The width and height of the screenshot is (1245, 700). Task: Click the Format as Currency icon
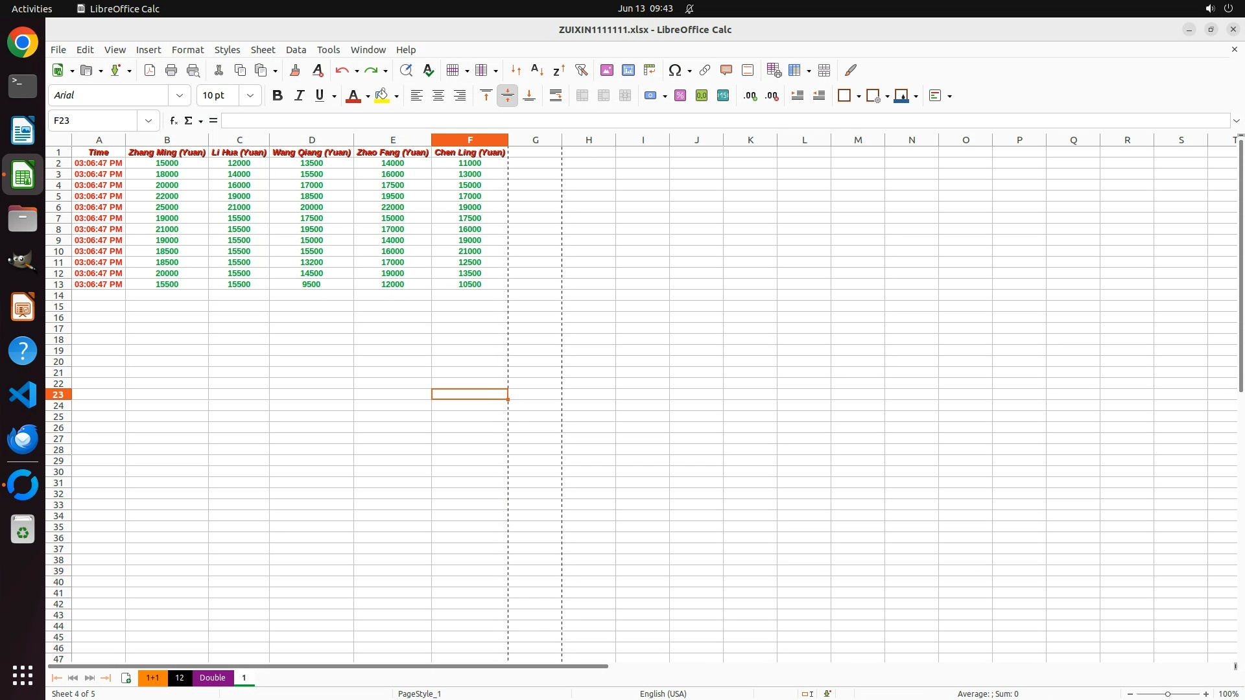click(650, 95)
